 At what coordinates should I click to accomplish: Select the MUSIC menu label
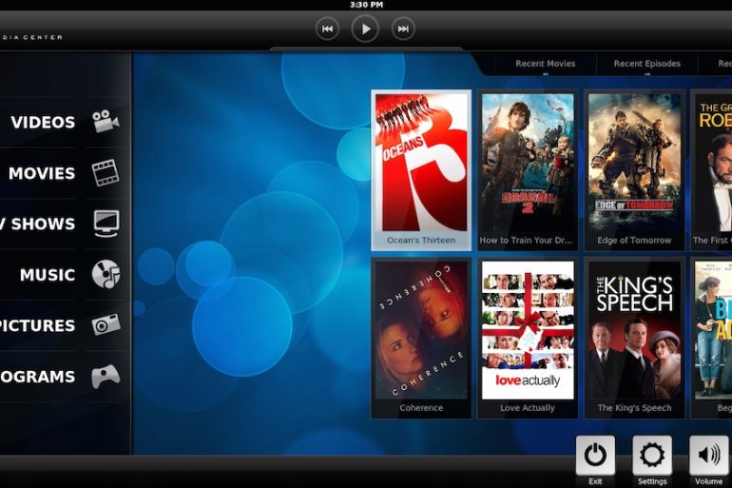point(48,275)
